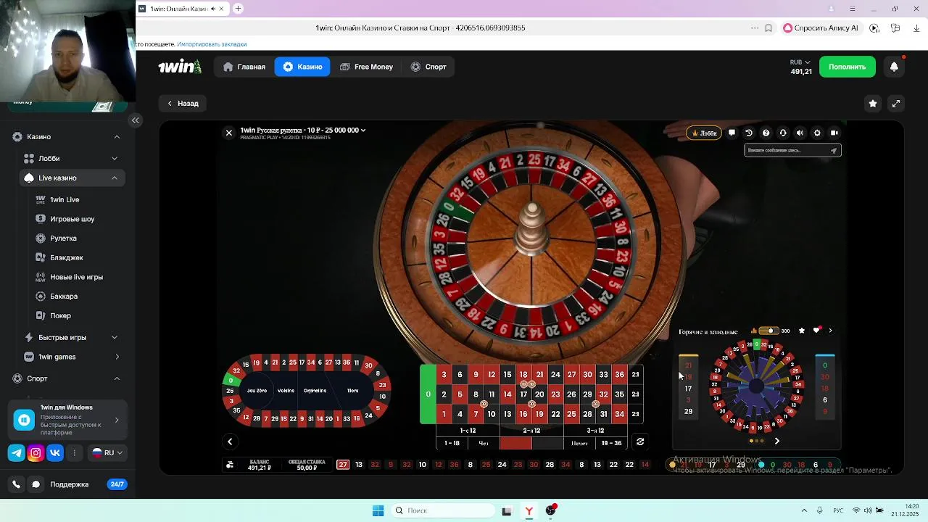The height and width of the screenshot is (522, 928).
Task: Select the Orphelins racetrack bet
Action: click(x=315, y=391)
